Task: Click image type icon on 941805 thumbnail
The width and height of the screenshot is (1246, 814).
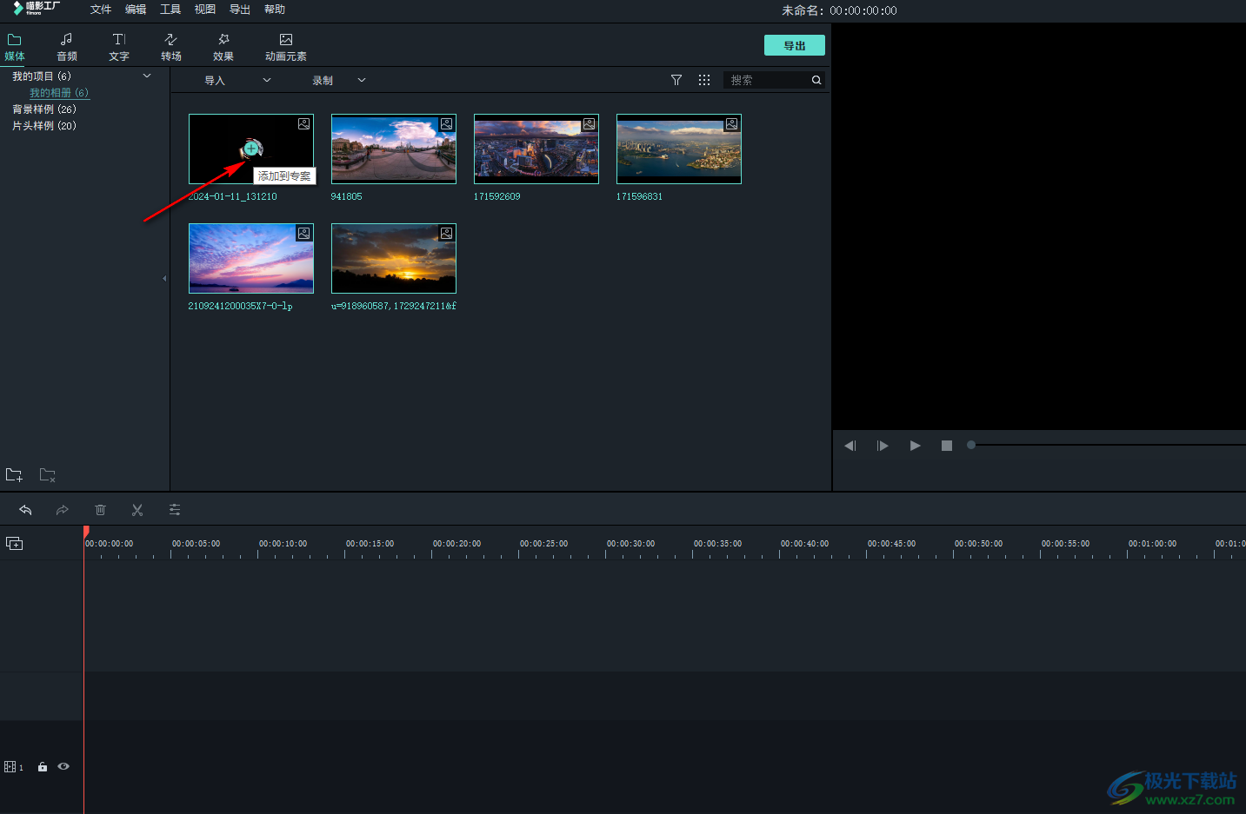Action: coord(446,124)
